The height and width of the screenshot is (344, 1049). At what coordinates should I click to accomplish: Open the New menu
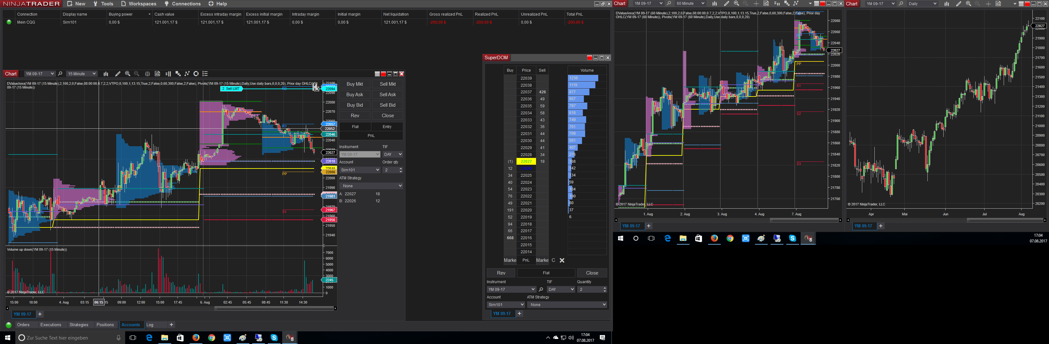pos(76,4)
